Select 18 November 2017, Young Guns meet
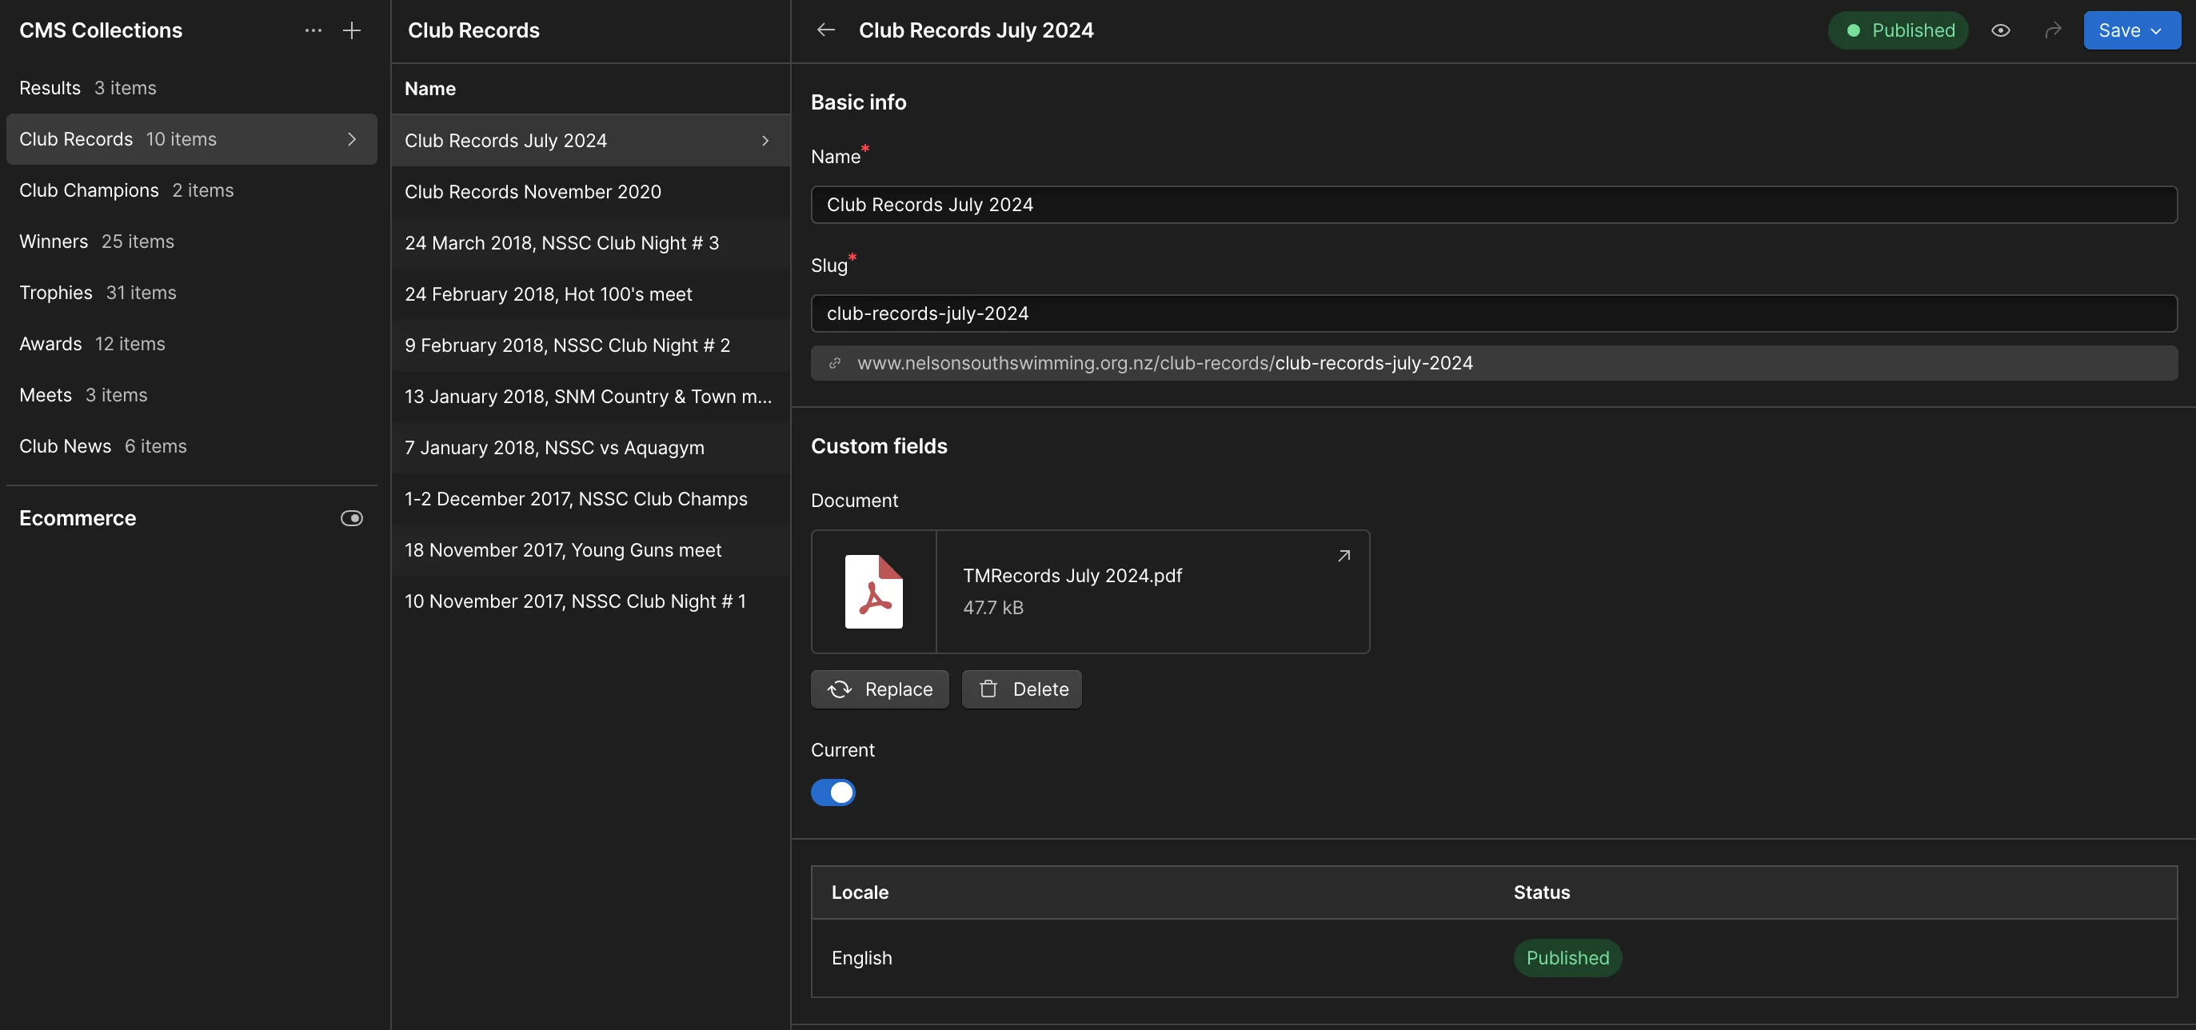The height and width of the screenshot is (1030, 2196). pyautogui.click(x=591, y=550)
